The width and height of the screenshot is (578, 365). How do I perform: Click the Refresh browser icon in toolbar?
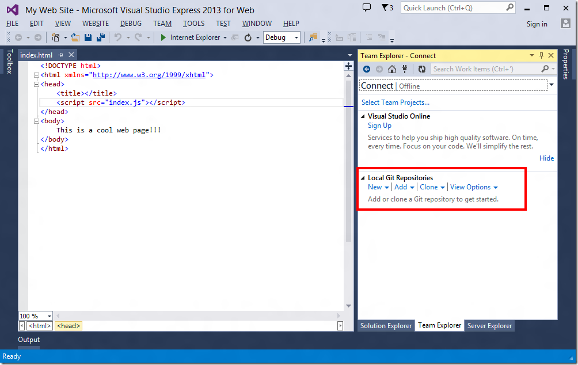(x=248, y=37)
